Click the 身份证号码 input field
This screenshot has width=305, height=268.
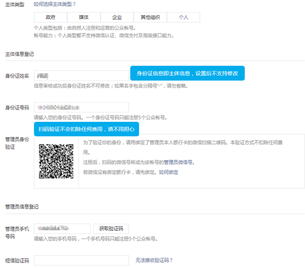82,107
